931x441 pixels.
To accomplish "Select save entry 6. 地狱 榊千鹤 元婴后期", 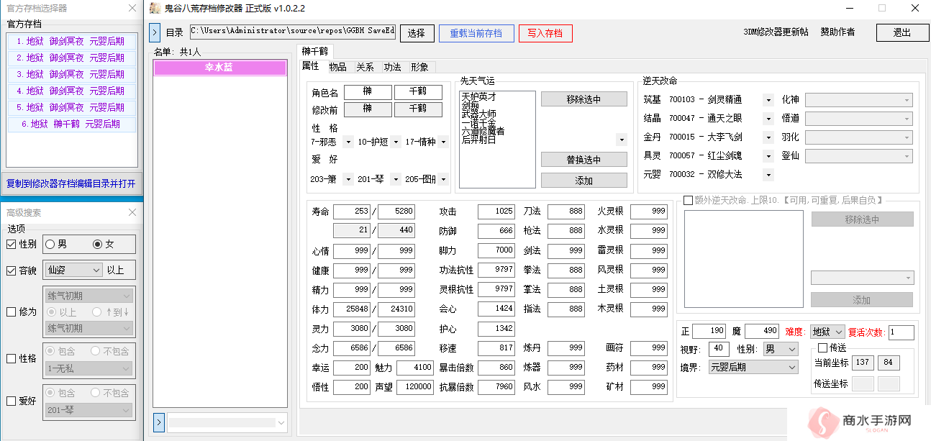I will (x=71, y=124).
